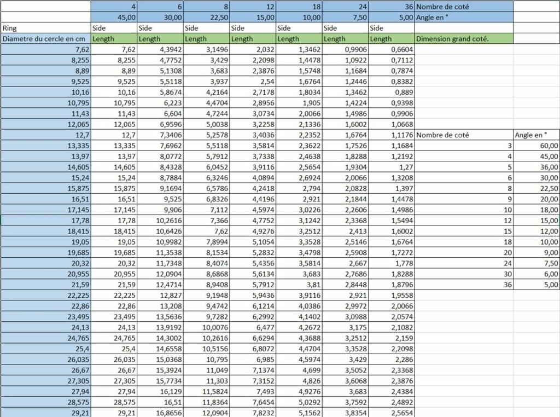Click the cell with value 8,7884

click(160, 178)
